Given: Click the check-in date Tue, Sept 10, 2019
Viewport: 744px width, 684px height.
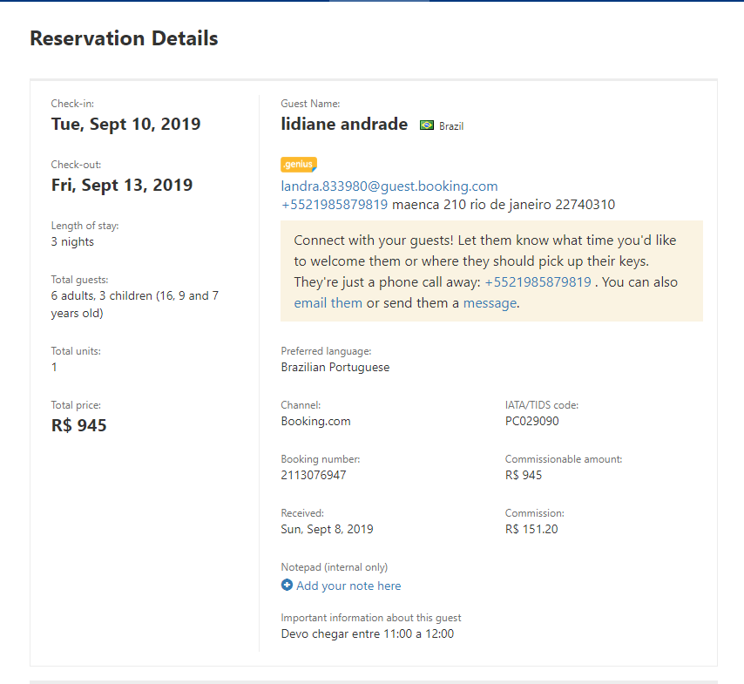Looking at the screenshot, I should point(125,124).
